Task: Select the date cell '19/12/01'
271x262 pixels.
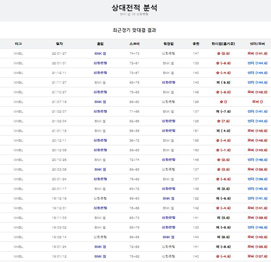Action: click(59, 208)
